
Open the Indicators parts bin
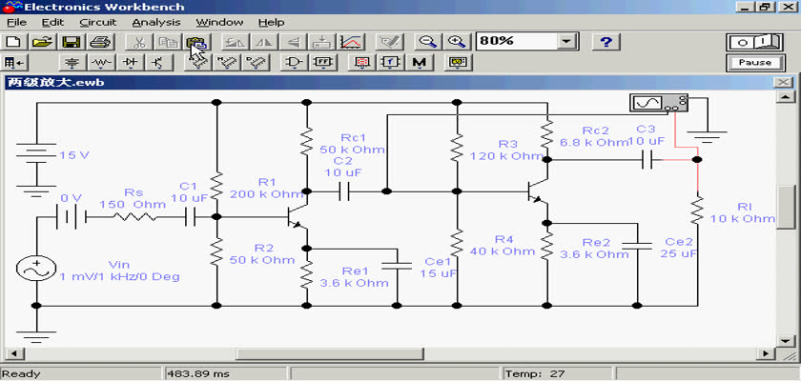tap(362, 63)
